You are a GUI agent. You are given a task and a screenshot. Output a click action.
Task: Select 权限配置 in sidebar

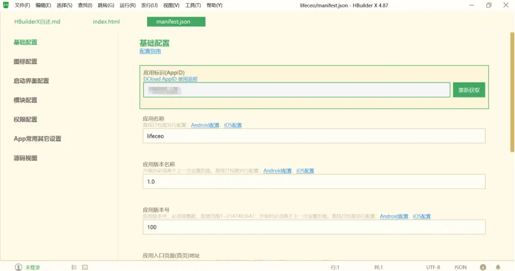[x=25, y=120]
